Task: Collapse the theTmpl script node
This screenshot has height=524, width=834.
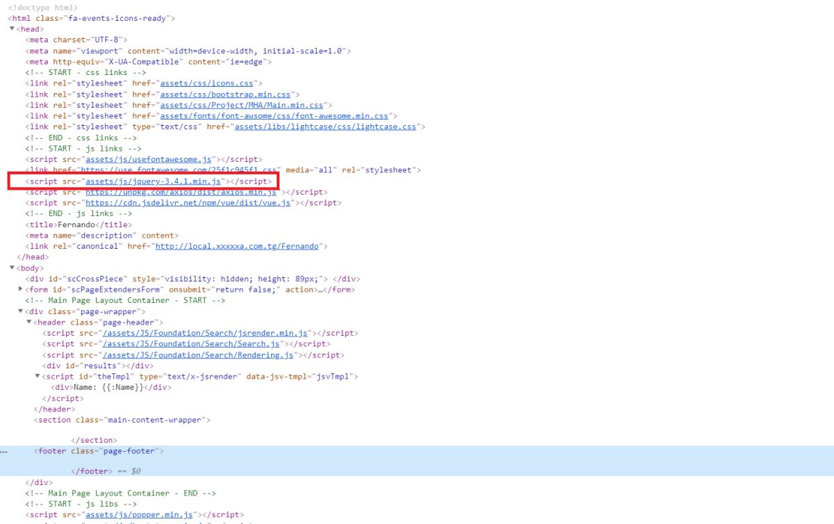Action: (x=38, y=376)
